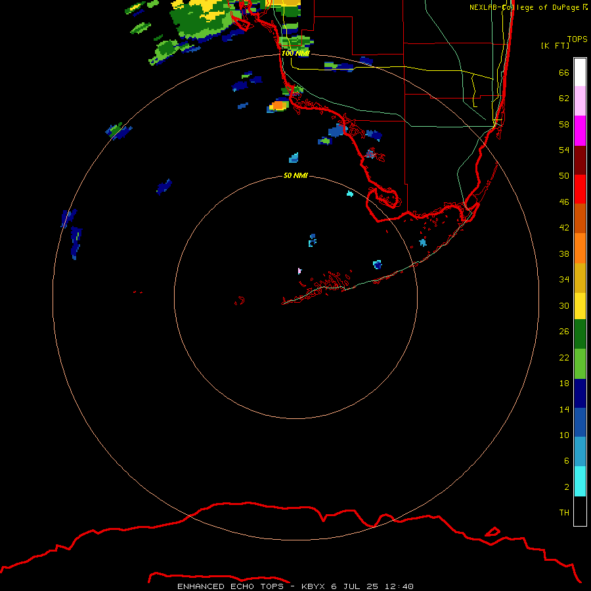
Task: Click the bright yellow legend swatch
Action: click(x=580, y=306)
